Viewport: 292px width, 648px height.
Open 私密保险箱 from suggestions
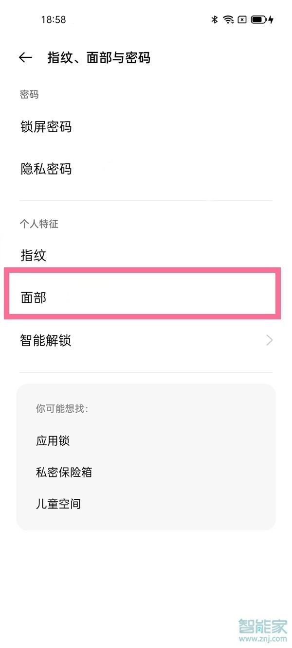tap(64, 472)
